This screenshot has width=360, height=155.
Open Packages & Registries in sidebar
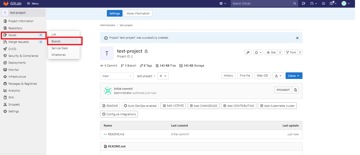click(23, 84)
